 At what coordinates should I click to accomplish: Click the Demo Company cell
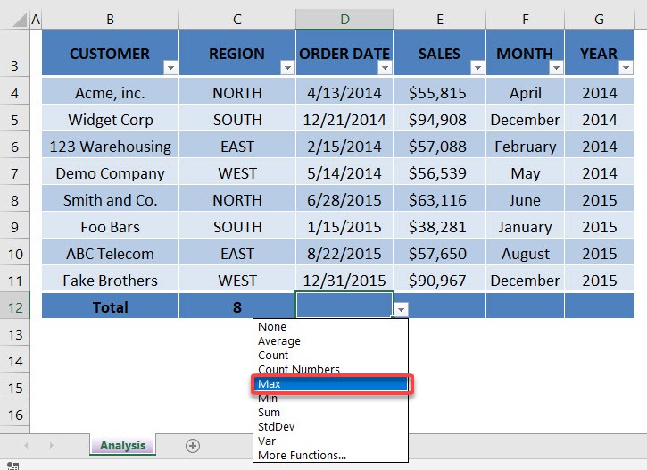[110, 173]
